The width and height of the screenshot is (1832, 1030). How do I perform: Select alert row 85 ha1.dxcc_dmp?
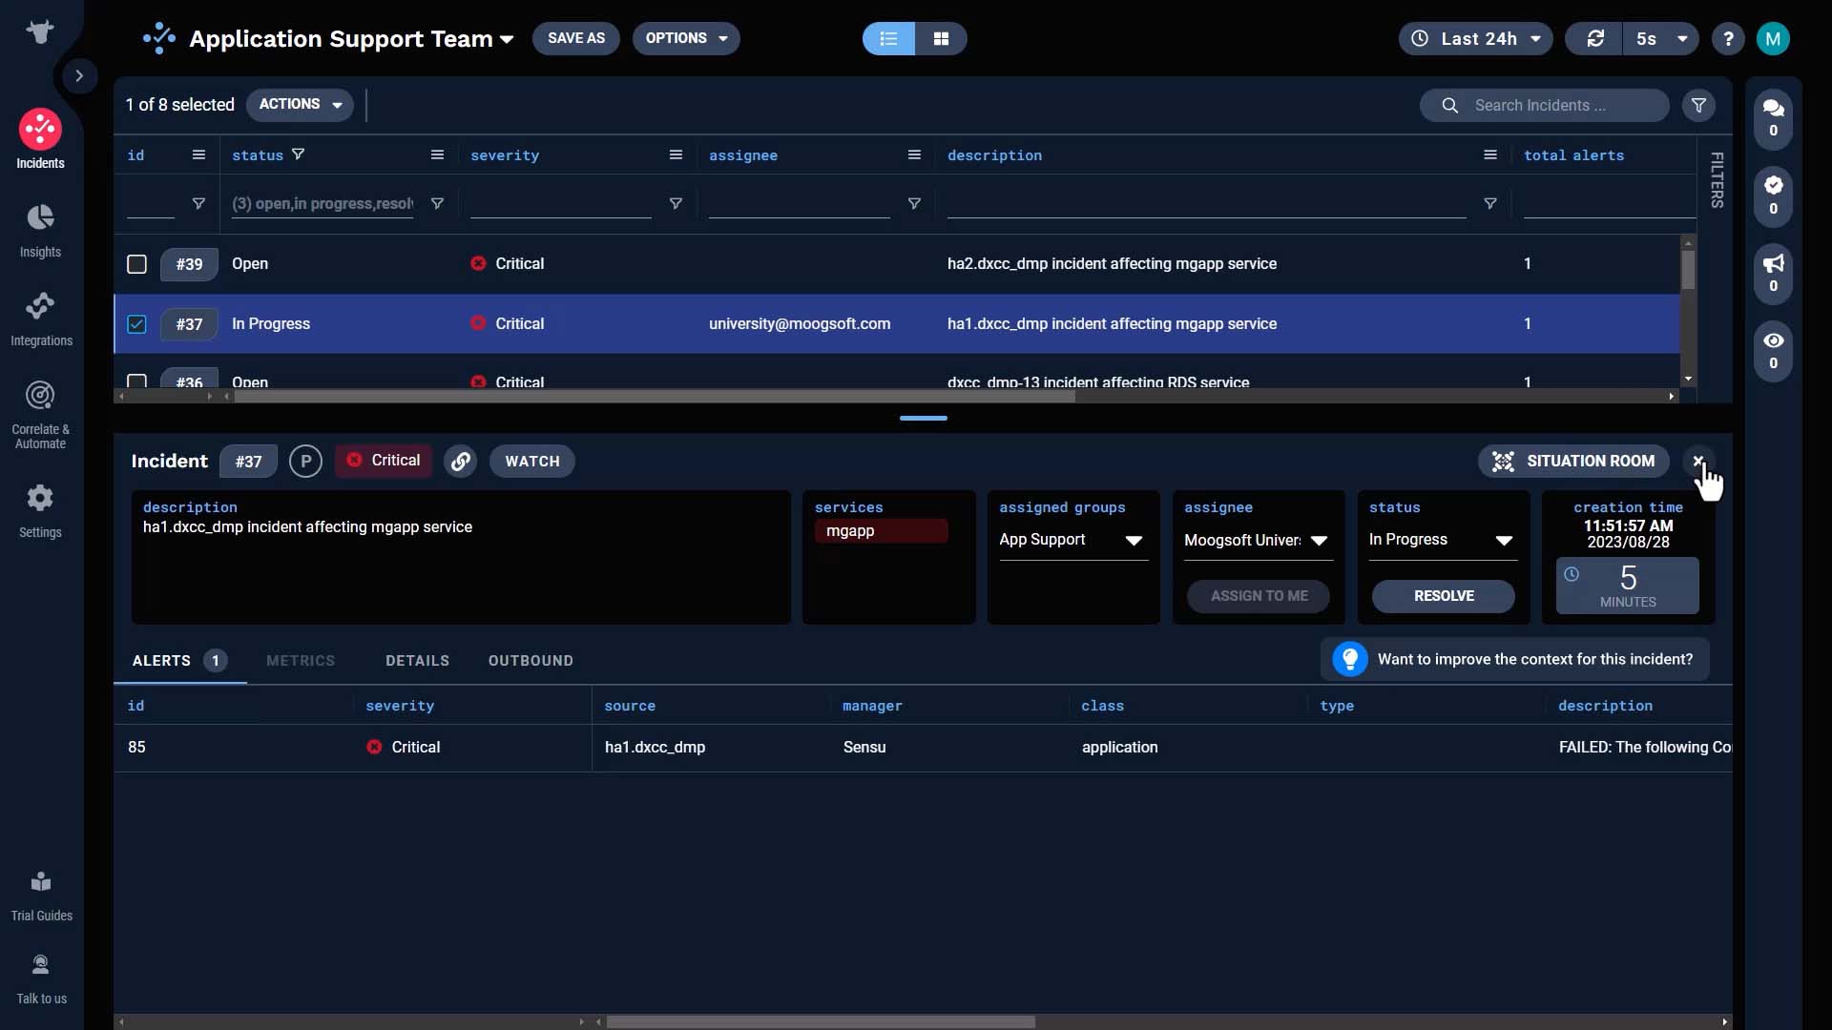point(923,748)
